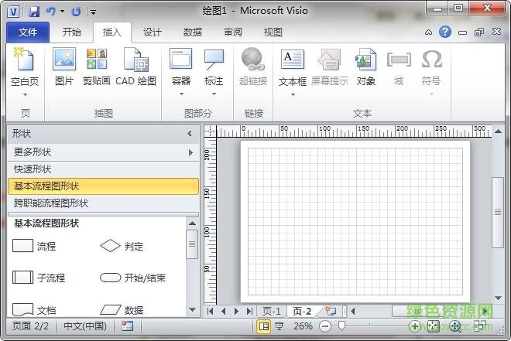Screen dimensions: 511x341
Task: Select the 流程 process shape
Action: click(x=34, y=246)
